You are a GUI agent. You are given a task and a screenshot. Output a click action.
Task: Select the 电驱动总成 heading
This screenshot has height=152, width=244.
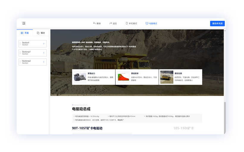point(81,109)
